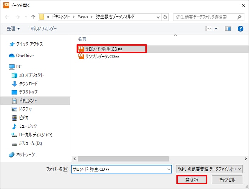Click the yellow folder icon in the address bar
The width and height of the screenshot is (249, 189).
[x=42, y=17]
